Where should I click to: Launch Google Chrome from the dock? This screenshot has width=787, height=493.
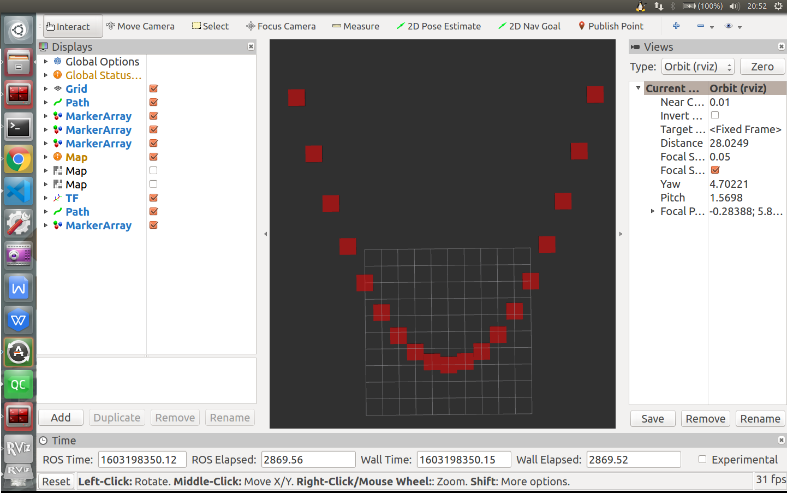pyautogui.click(x=18, y=159)
